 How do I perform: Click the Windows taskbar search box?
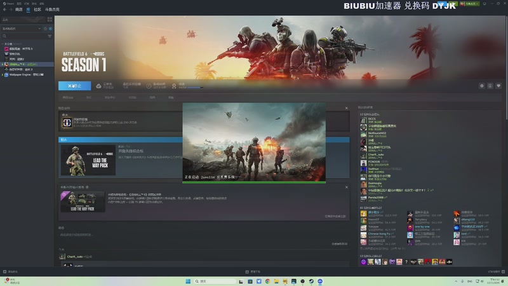point(215,281)
